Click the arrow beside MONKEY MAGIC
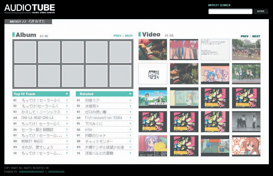 (x=67, y=141)
